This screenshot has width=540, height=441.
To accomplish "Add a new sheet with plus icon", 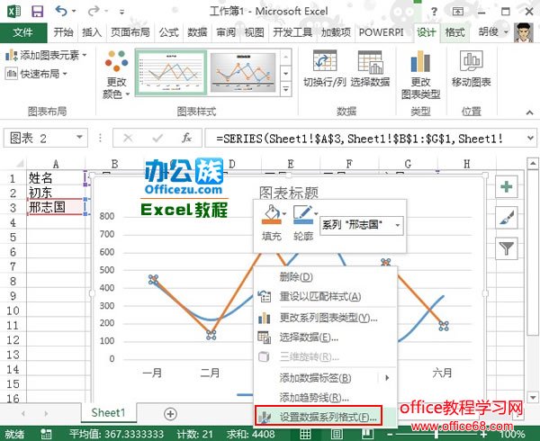I will 170,414.
